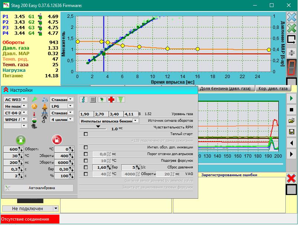Stop oscilloscope with black square icon
Viewport: 298px width, 225px height.
pos(292,110)
